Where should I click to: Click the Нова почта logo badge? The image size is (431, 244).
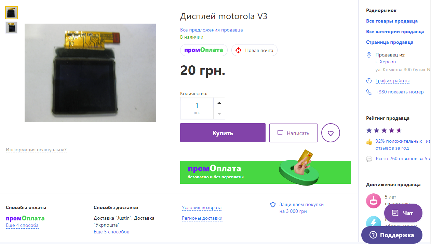[x=255, y=50]
